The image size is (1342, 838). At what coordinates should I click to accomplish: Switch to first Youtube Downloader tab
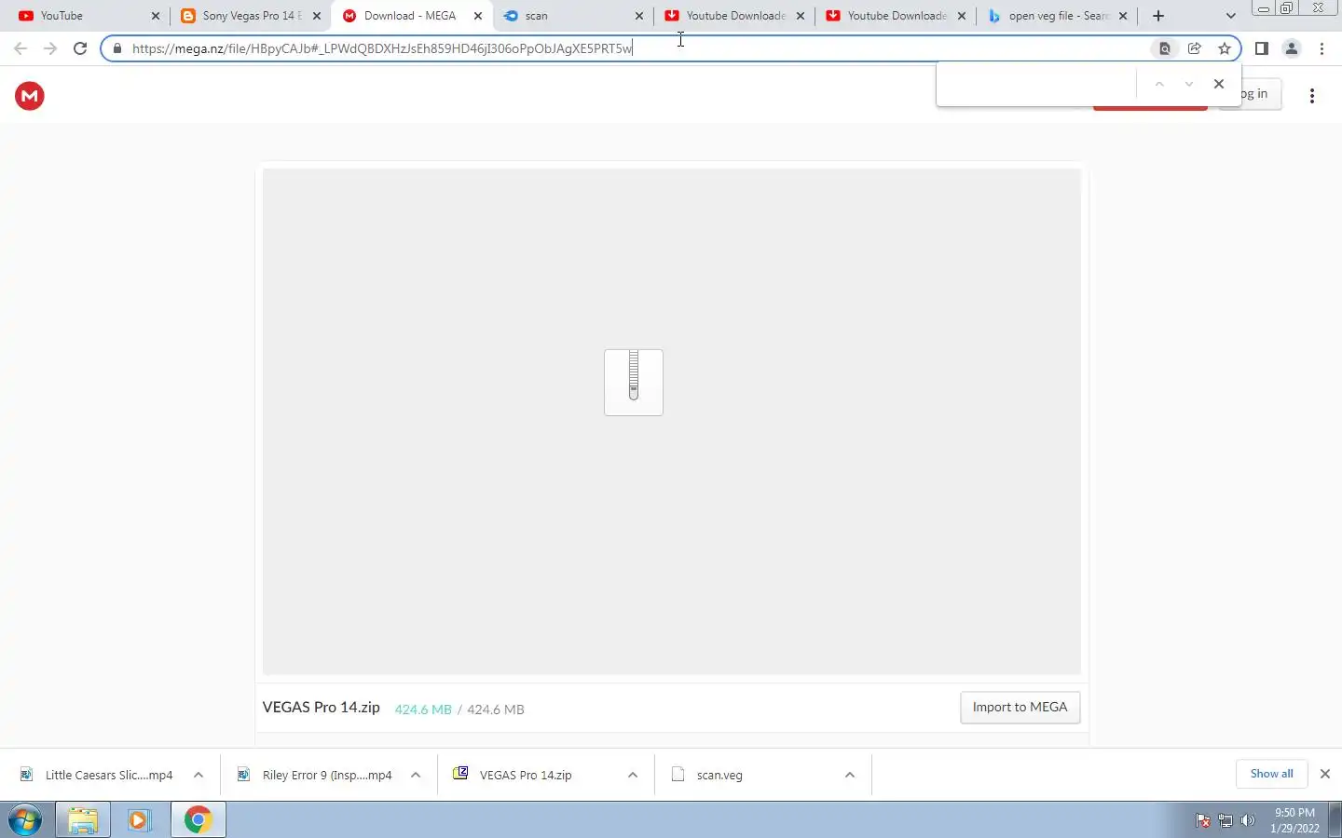pyautogui.click(x=733, y=16)
